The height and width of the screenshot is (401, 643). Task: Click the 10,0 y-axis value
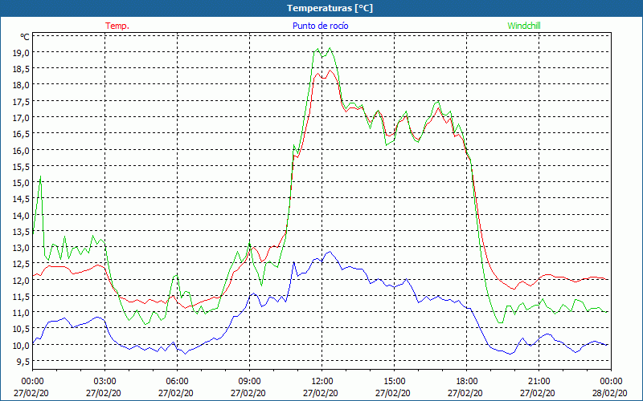pos(22,346)
